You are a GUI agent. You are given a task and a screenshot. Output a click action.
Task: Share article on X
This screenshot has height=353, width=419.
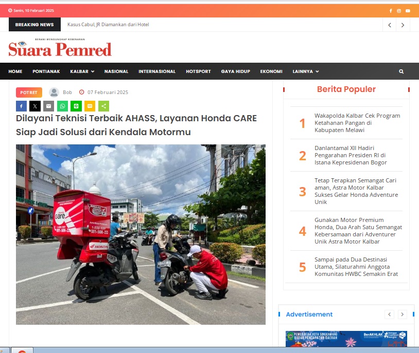[x=35, y=106]
